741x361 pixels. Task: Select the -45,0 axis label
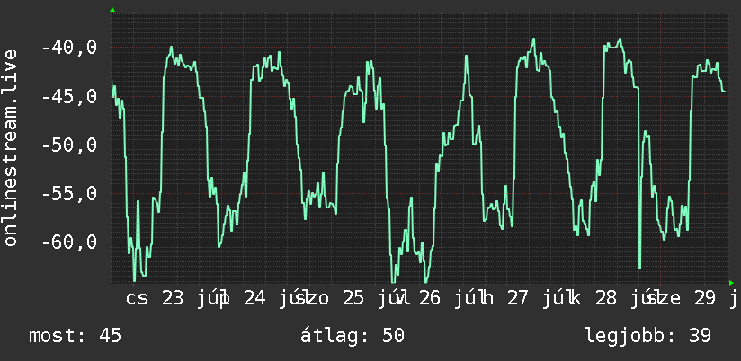pyautogui.click(x=69, y=97)
